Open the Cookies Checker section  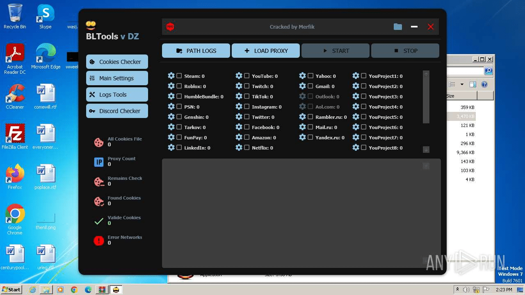coord(117,62)
